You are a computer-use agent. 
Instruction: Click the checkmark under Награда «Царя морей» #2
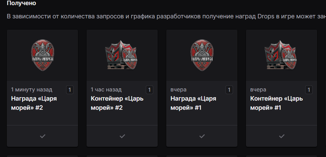point(42,136)
